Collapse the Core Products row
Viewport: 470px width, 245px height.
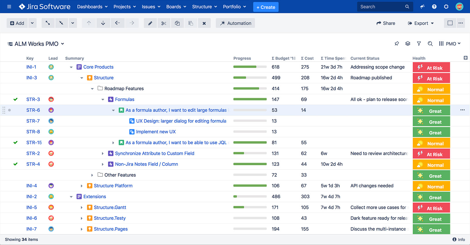point(71,67)
